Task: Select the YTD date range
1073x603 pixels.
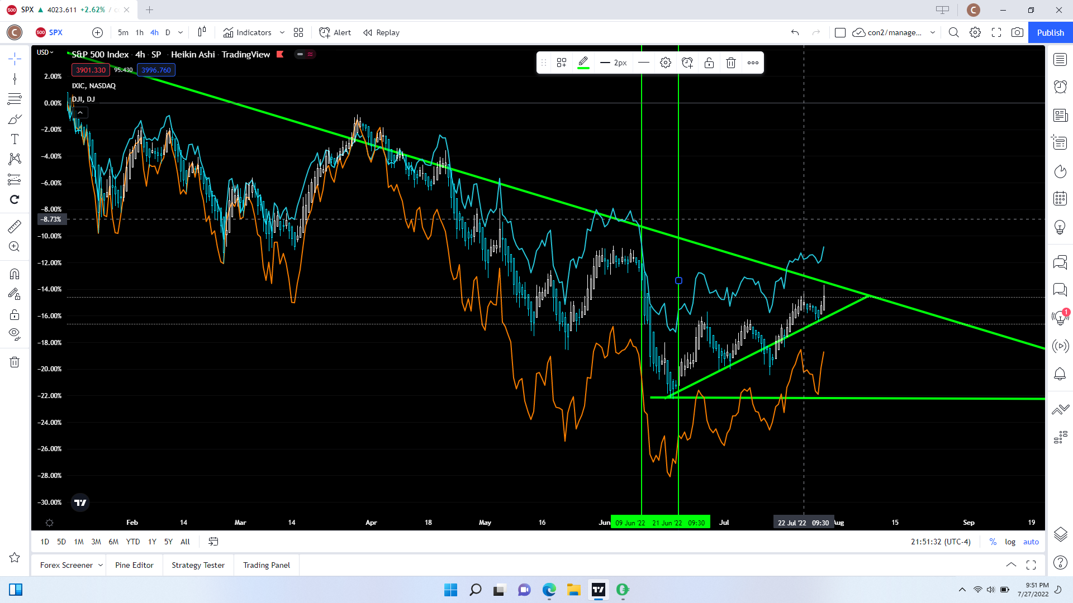Action: 133,542
